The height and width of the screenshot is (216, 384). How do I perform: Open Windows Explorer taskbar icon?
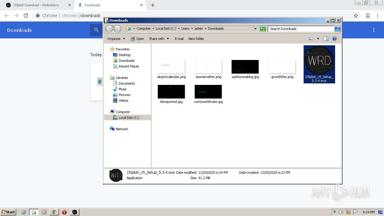coord(34,212)
